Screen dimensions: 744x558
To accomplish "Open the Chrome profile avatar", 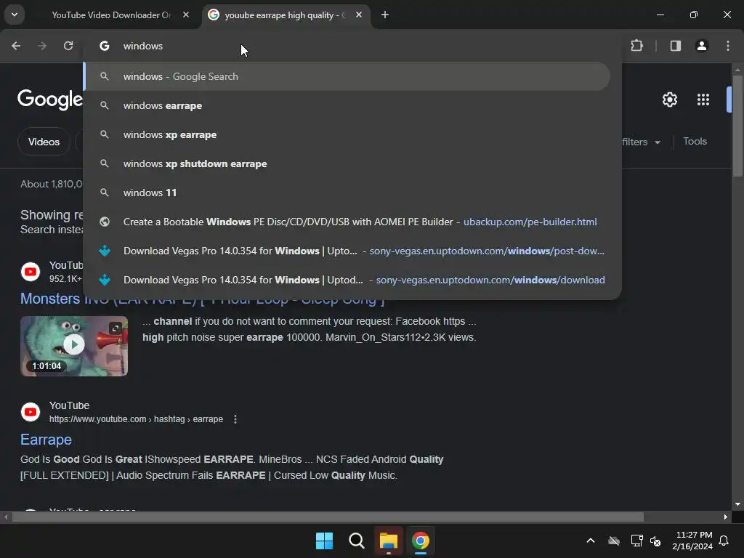I will [702, 46].
